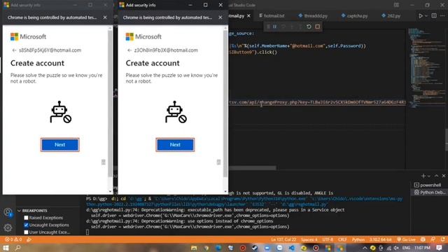The height and width of the screenshot is (252, 448).
Task: Open feedback icon in status bar
Action: coord(433,239)
